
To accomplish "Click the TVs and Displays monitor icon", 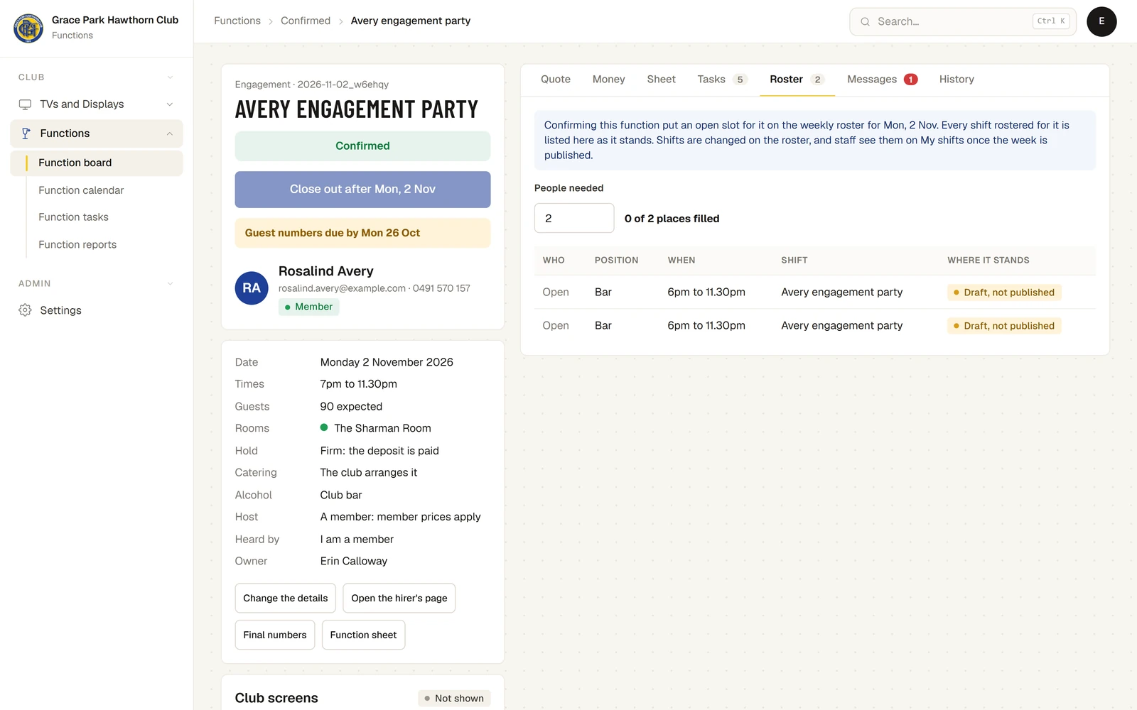I will pos(25,104).
